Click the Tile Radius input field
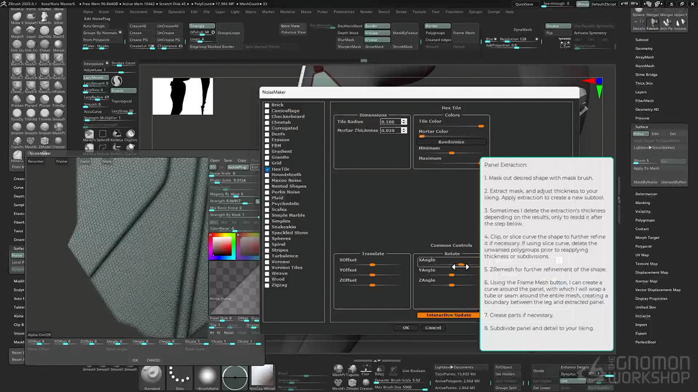The width and height of the screenshot is (698, 392). 390,122
